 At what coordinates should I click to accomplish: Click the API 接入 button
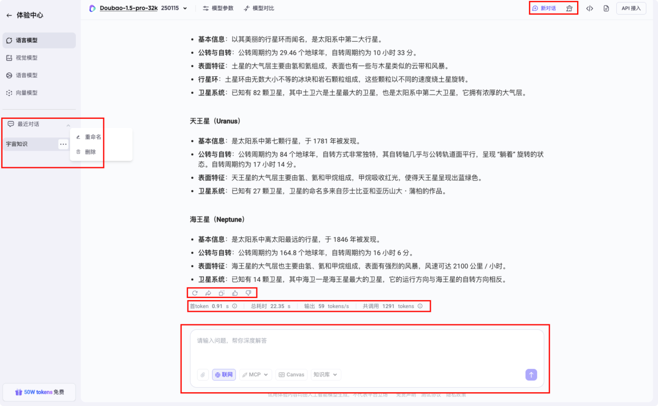click(631, 8)
